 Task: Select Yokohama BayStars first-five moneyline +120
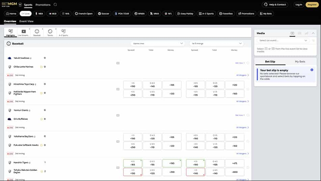click(x=235, y=137)
